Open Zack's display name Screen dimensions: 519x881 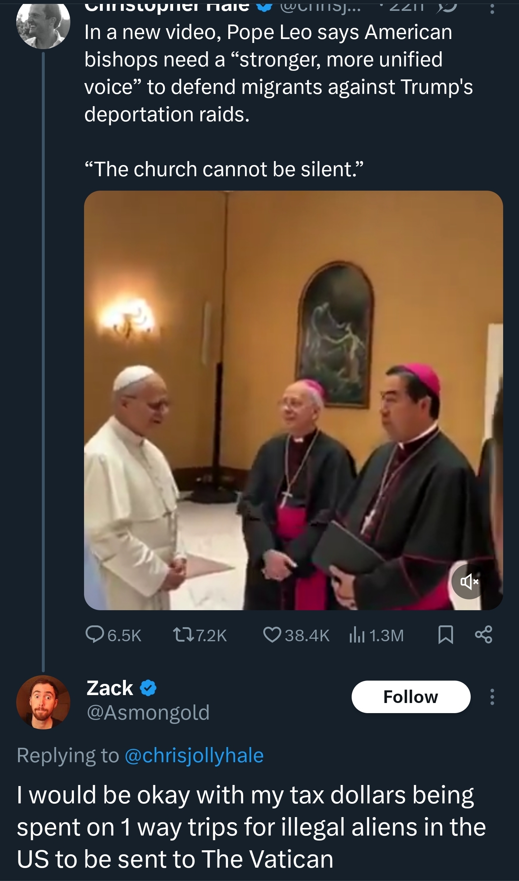click(110, 688)
